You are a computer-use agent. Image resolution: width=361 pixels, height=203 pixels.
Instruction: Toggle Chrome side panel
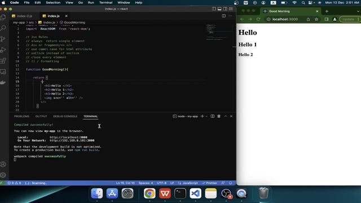tap(327, 19)
